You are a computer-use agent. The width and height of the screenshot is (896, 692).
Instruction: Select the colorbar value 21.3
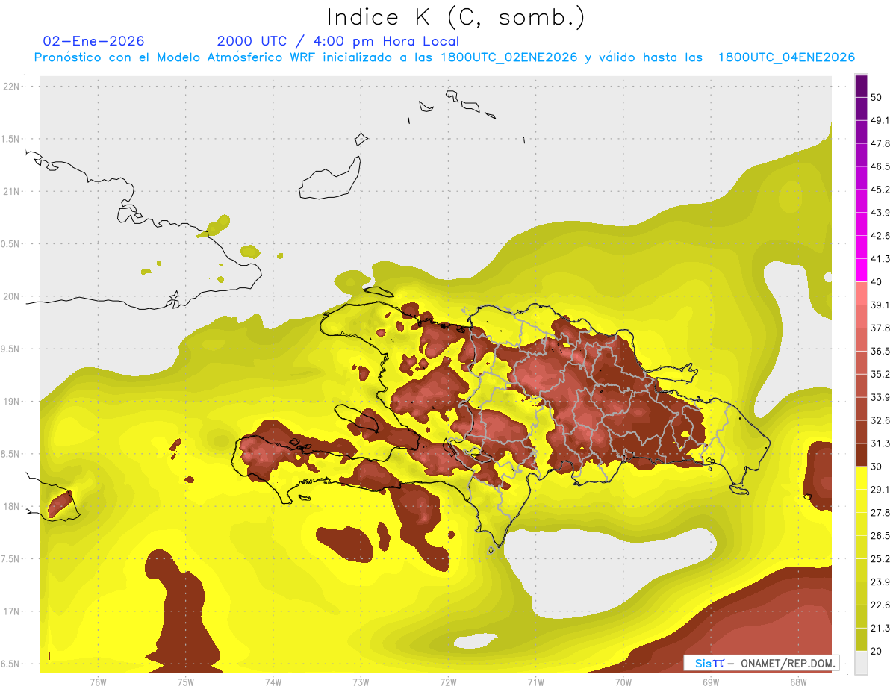point(880,629)
